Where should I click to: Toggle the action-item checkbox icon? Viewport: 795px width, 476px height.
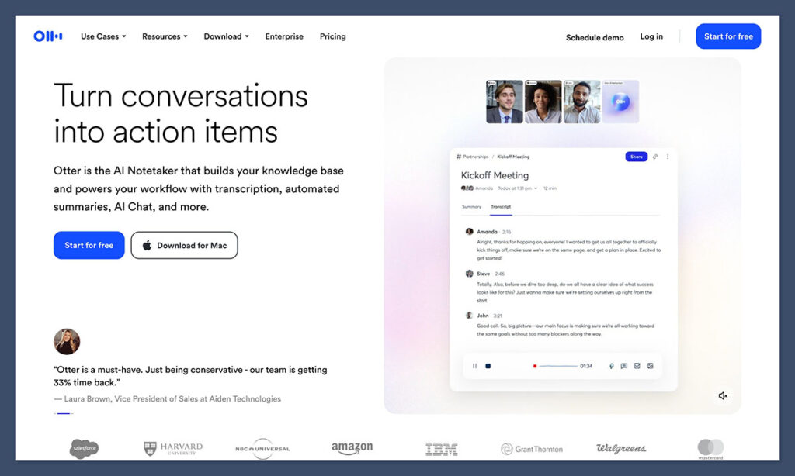pyautogui.click(x=637, y=364)
